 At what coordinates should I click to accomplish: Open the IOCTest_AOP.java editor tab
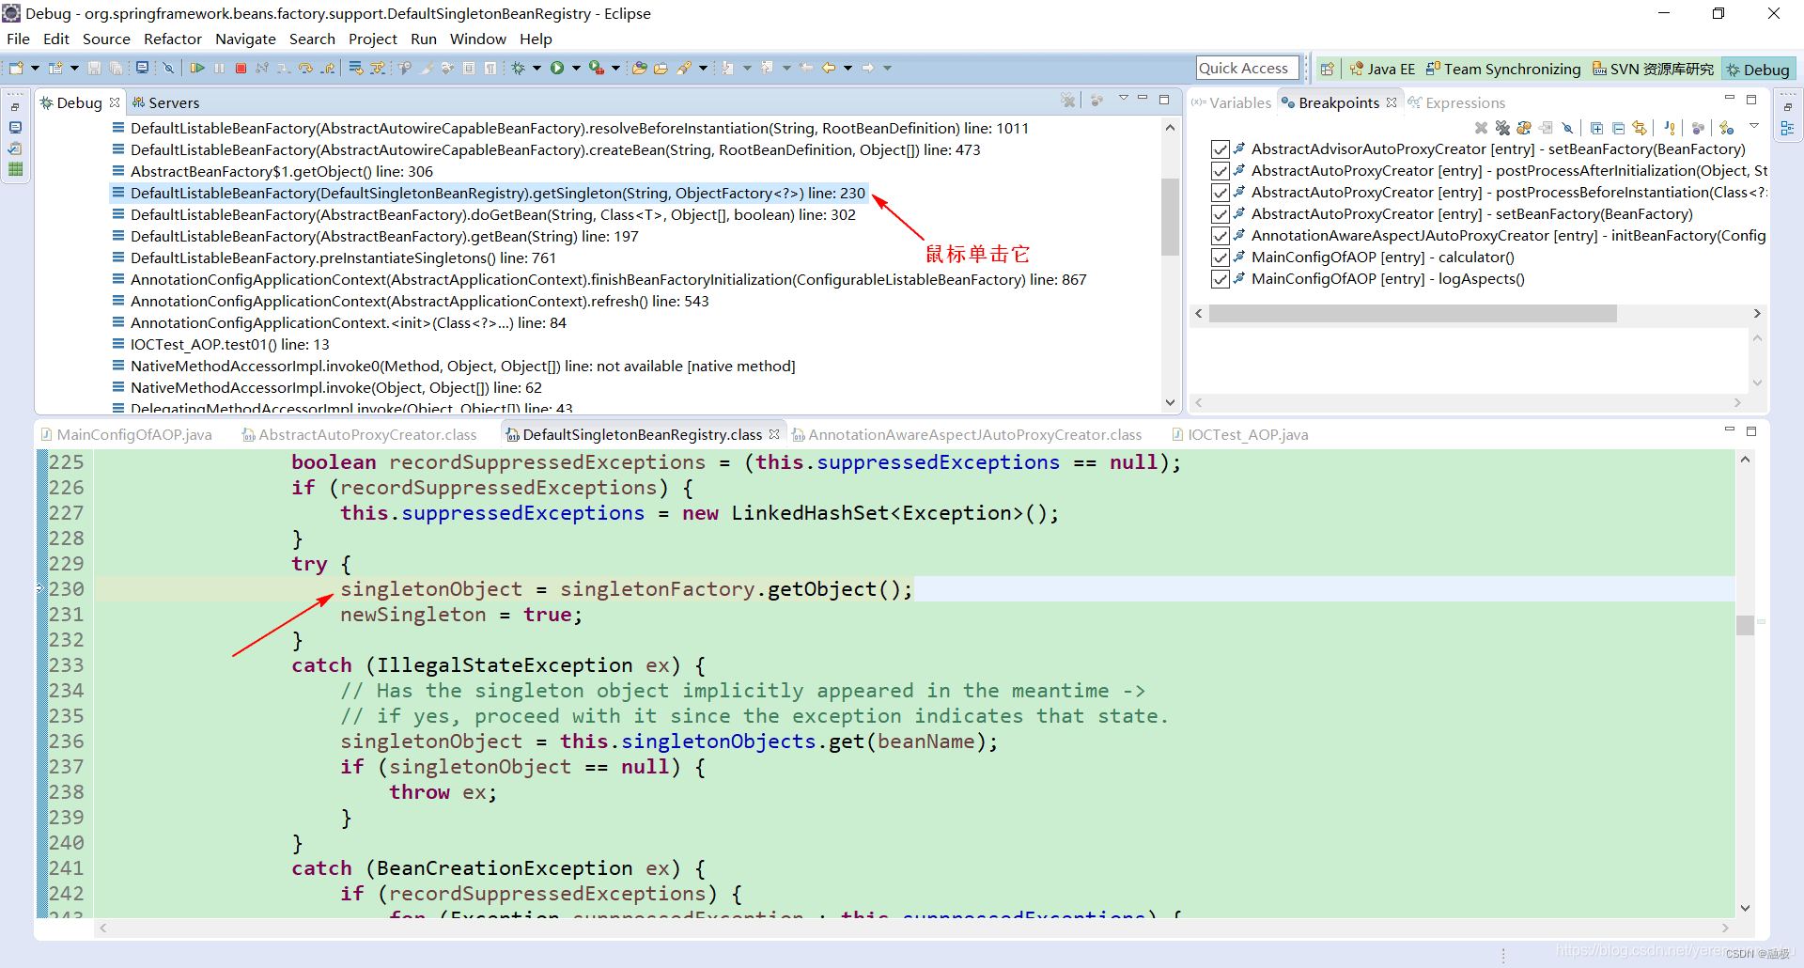(1240, 434)
